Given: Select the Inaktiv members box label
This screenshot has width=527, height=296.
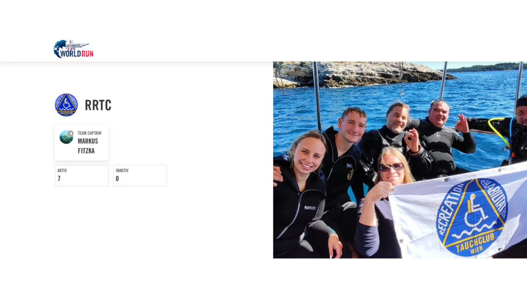Looking at the screenshot, I should (123, 170).
